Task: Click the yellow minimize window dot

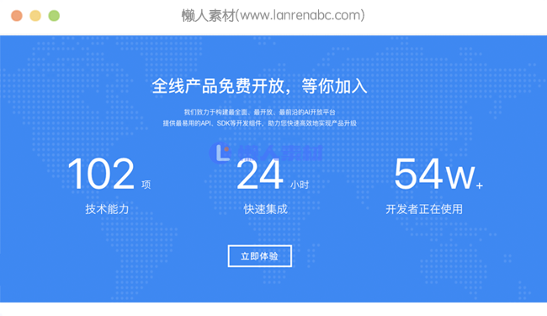Action: coord(35,16)
